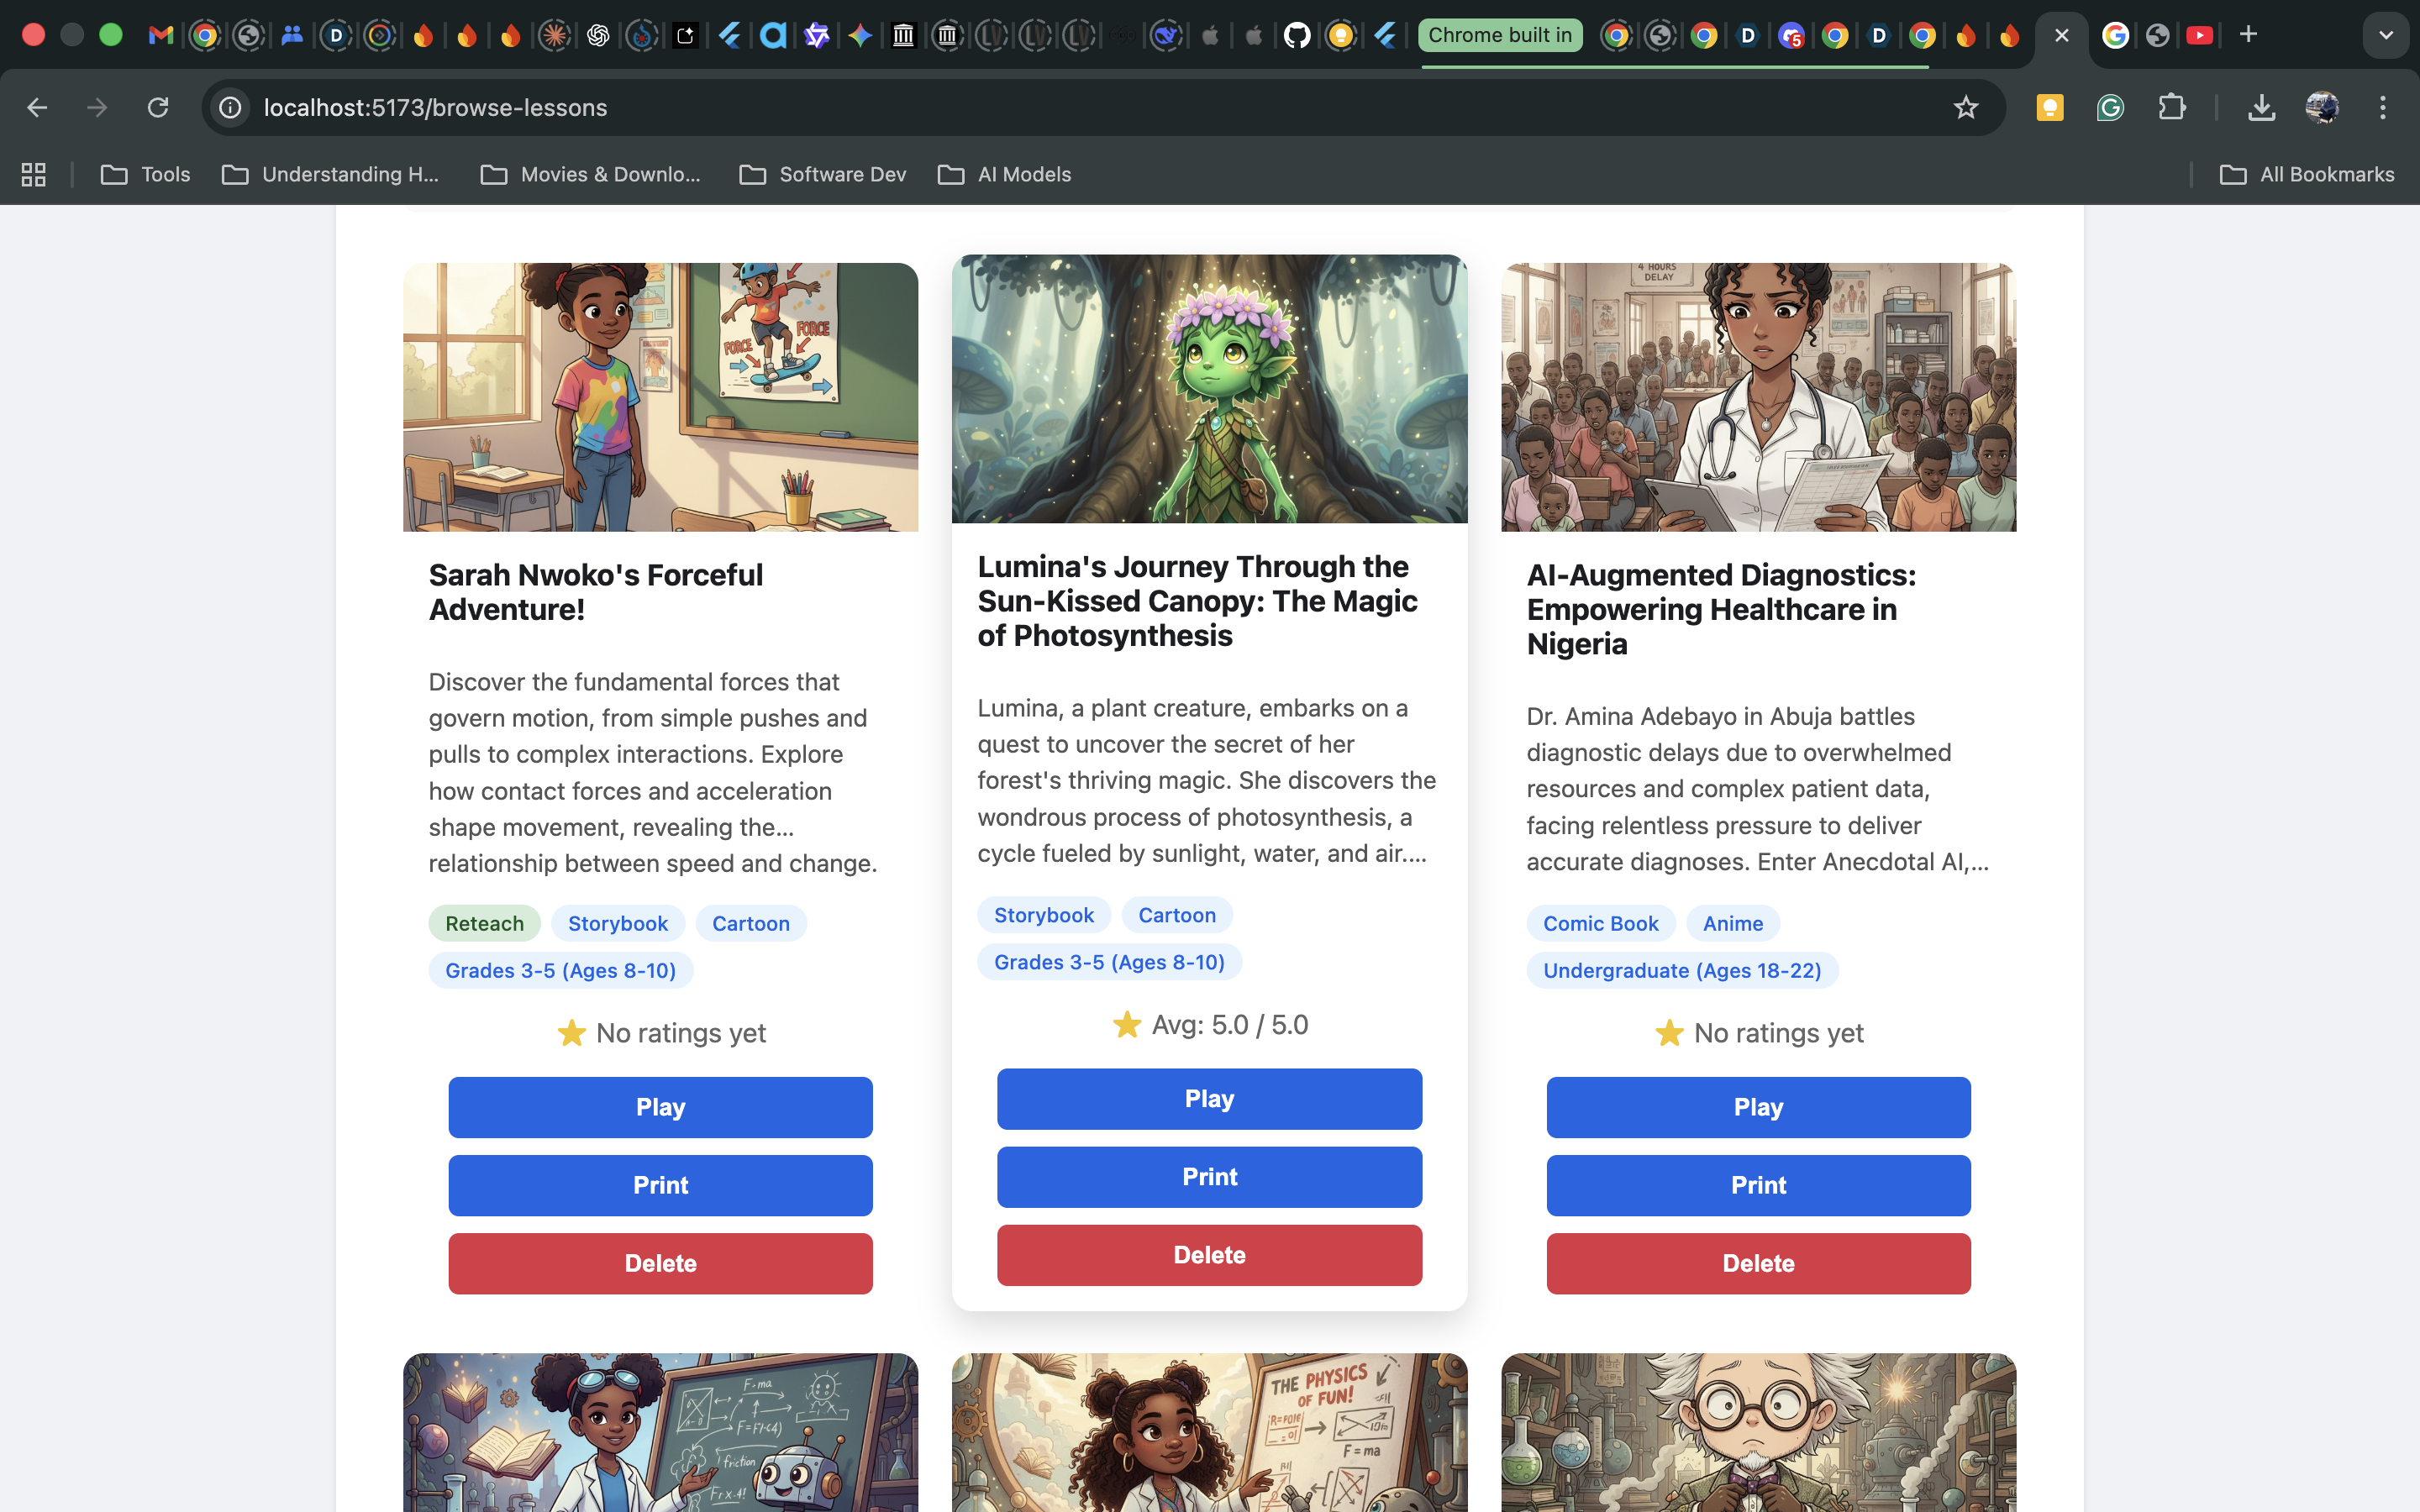Open the Extensions puzzle icon
Screen dimensions: 2420x1512
(2171, 107)
